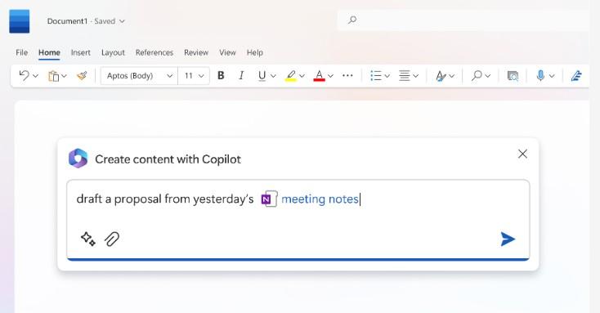Select the Home tab

tap(49, 52)
